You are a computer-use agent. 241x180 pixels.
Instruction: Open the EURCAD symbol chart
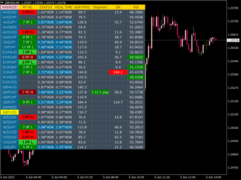click(10, 57)
